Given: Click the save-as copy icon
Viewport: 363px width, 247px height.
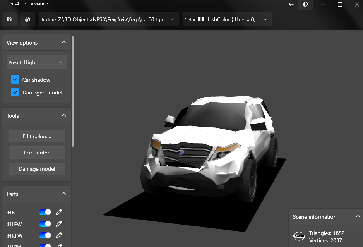Looking at the screenshot, I should tap(27, 19).
